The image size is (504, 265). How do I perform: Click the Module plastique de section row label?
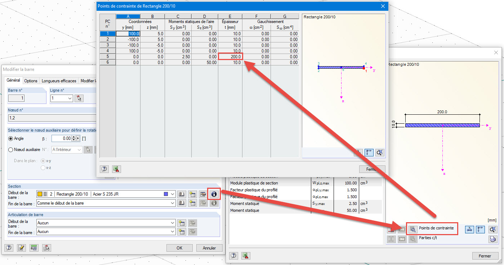click(x=254, y=183)
